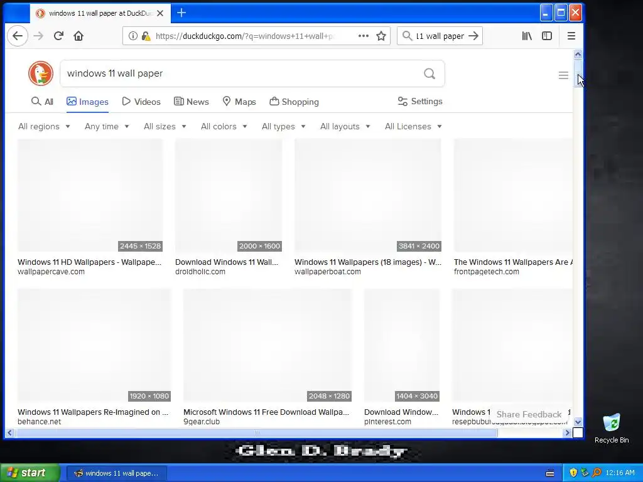The height and width of the screenshot is (482, 643).
Task: Open the Firefox hamburger menu
Action: (x=571, y=36)
